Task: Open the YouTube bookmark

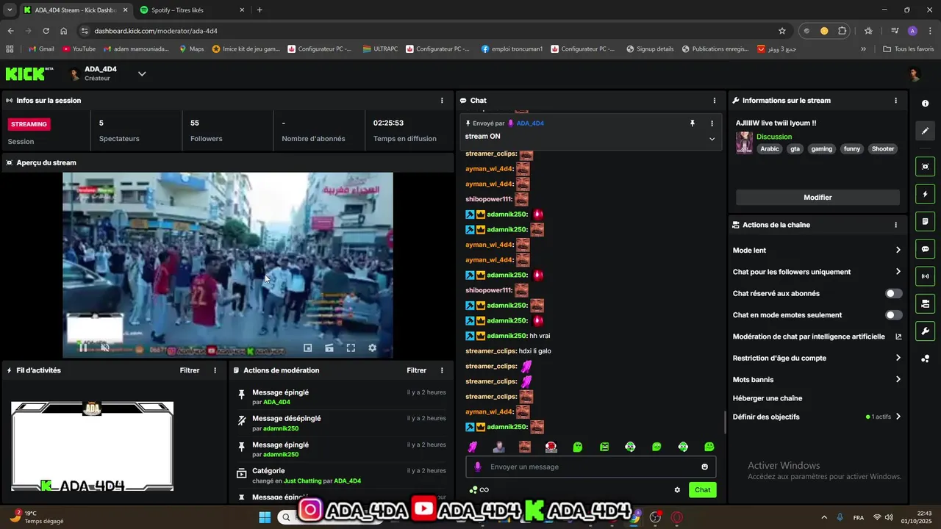Action: tap(79, 49)
